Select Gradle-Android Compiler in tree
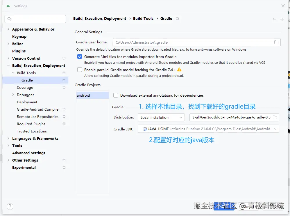Image resolution: width=290 pixels, height=216 pixels. 38,109
